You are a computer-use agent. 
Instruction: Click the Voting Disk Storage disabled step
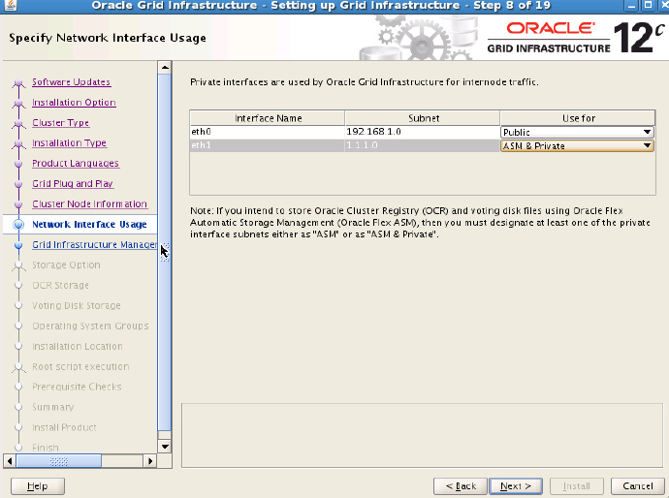click(x=77, y=306)
